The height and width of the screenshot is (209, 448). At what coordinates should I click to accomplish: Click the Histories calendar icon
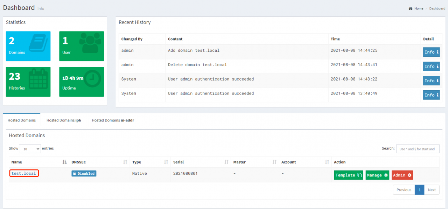click(38, 79)
